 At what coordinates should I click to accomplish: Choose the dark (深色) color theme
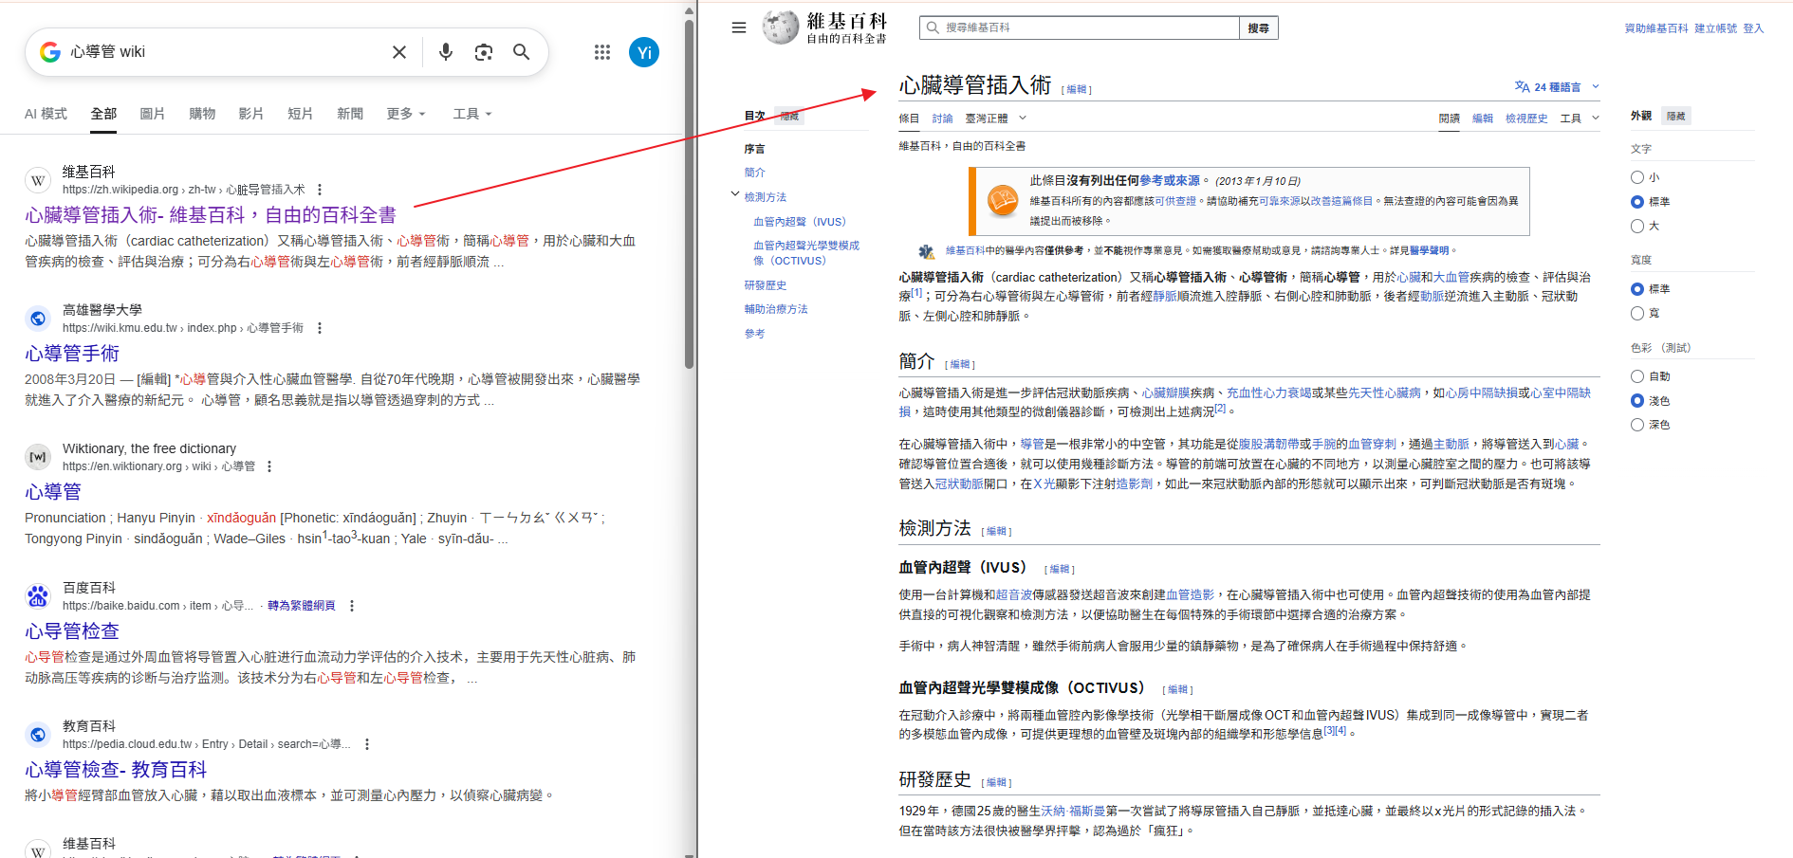1637,425
